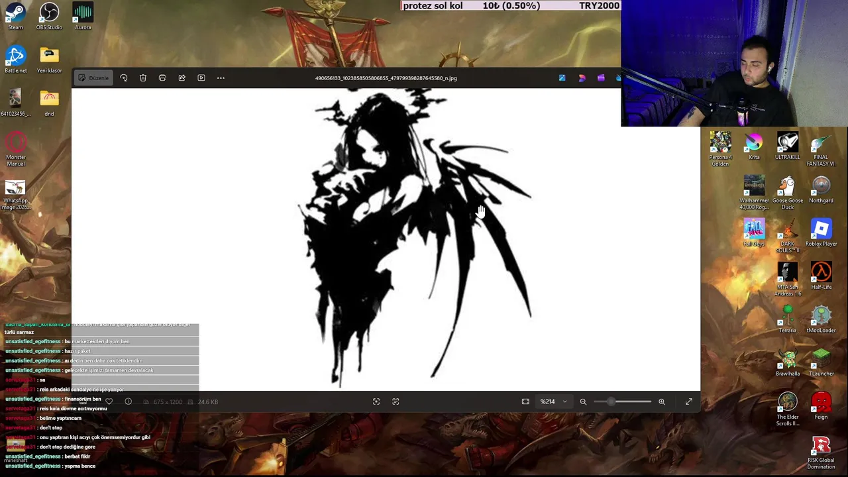Viewport: 848px width, 477px height.
Task: Open Krita from desktop
Action: 754,146
